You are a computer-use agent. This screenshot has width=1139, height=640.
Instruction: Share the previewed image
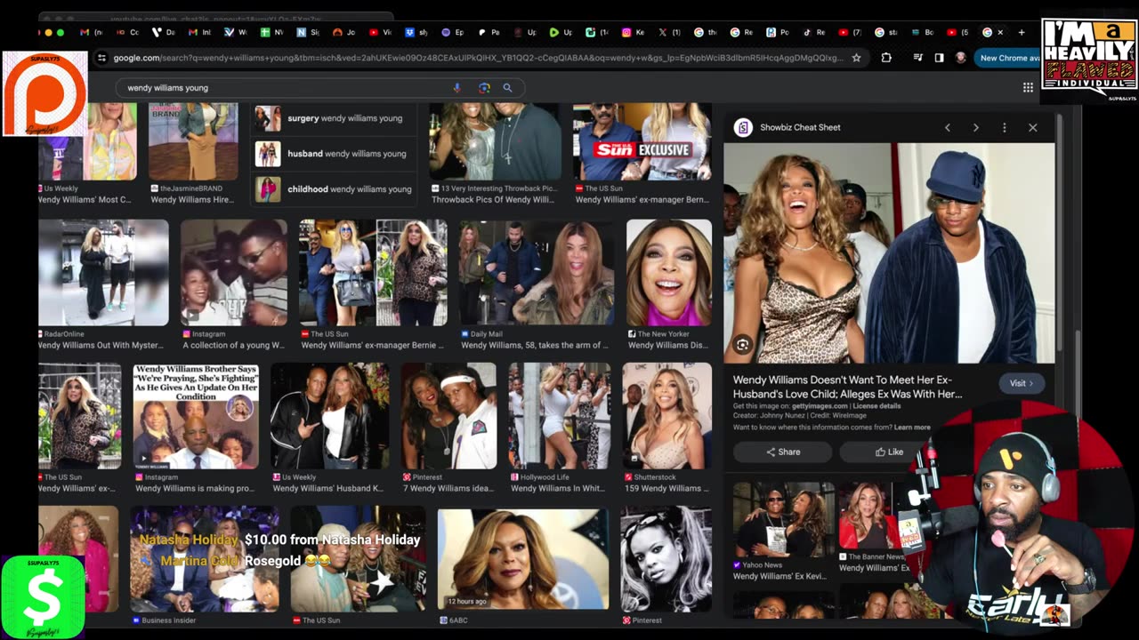point(783,452)
